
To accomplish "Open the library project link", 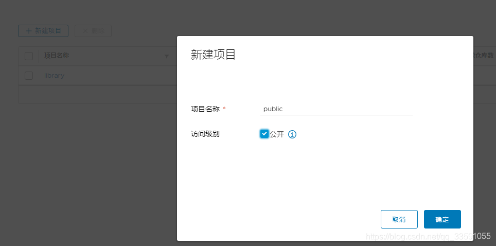I will tap(54, 76).
